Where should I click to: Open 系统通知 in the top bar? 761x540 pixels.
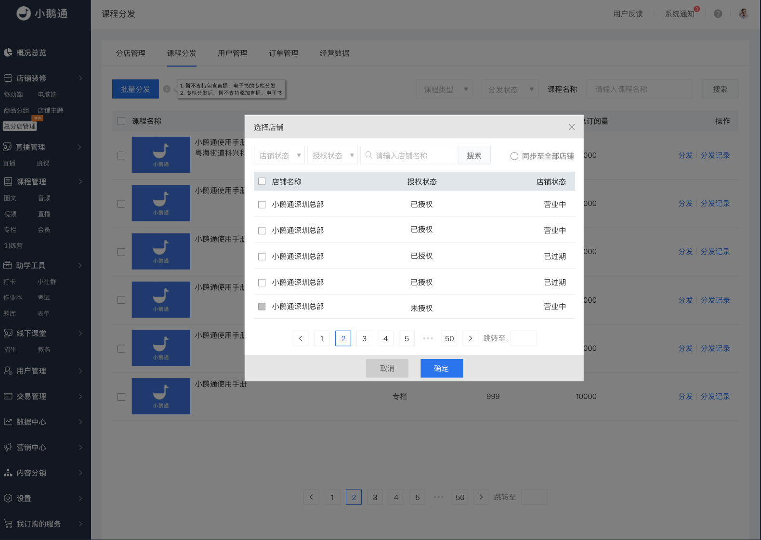tap(680, 14)
